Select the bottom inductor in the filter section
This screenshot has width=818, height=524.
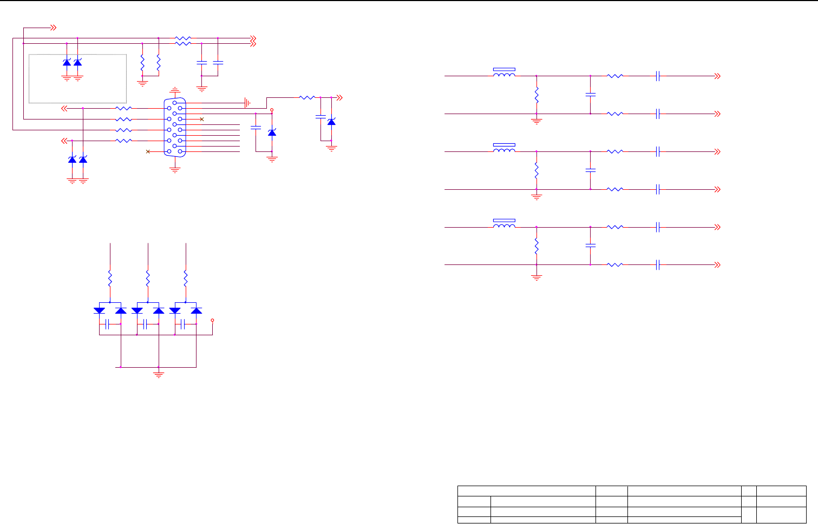point(504,224)
